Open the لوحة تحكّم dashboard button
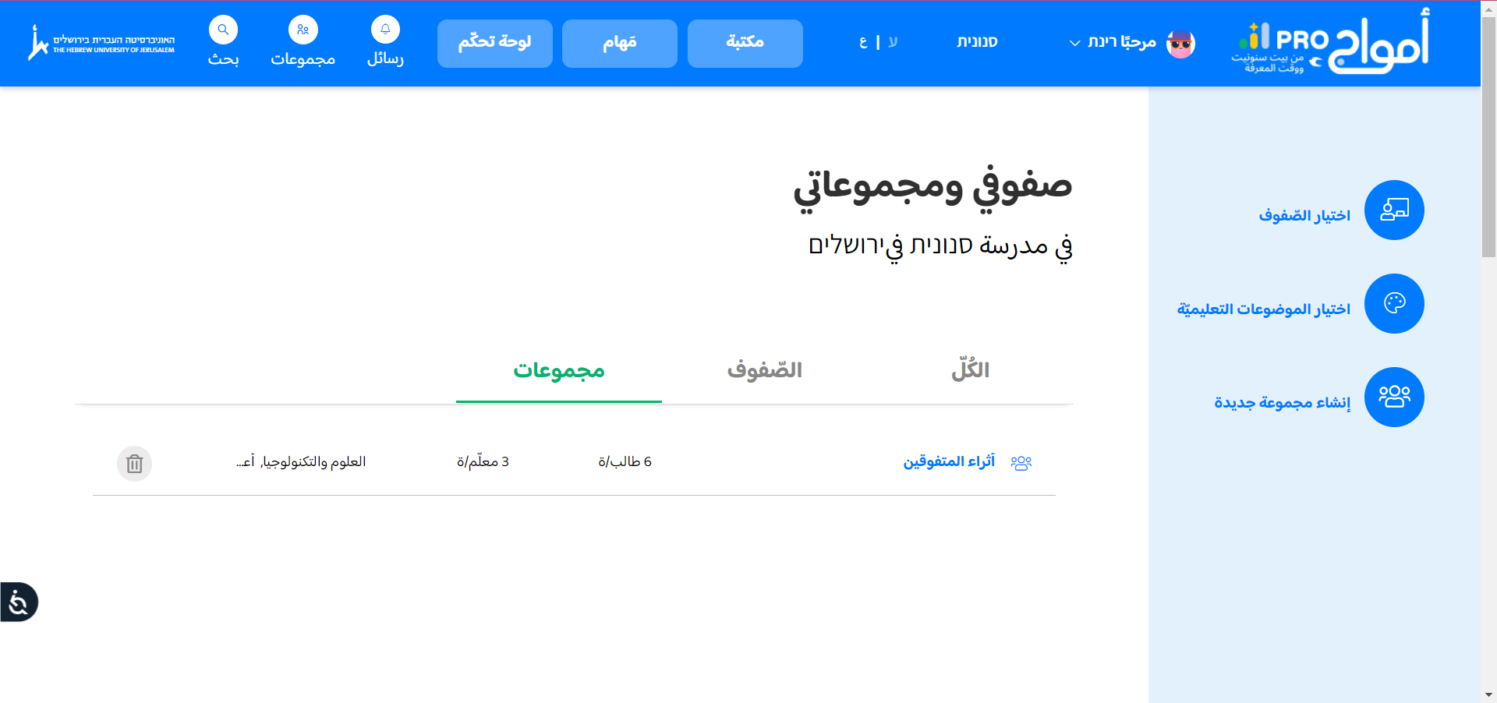1497x703 pixels. tap(494, 43)
